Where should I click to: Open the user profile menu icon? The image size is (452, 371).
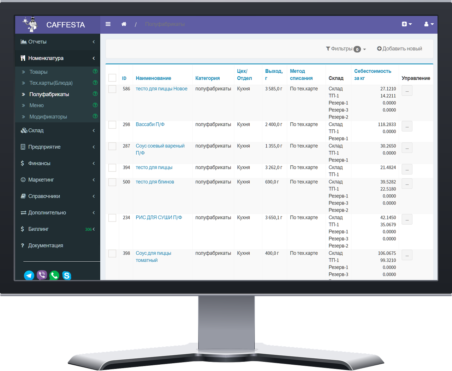click(429, 24)
